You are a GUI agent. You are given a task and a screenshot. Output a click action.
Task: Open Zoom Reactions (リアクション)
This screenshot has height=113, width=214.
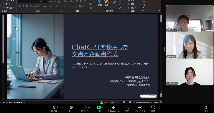point(85,109)
